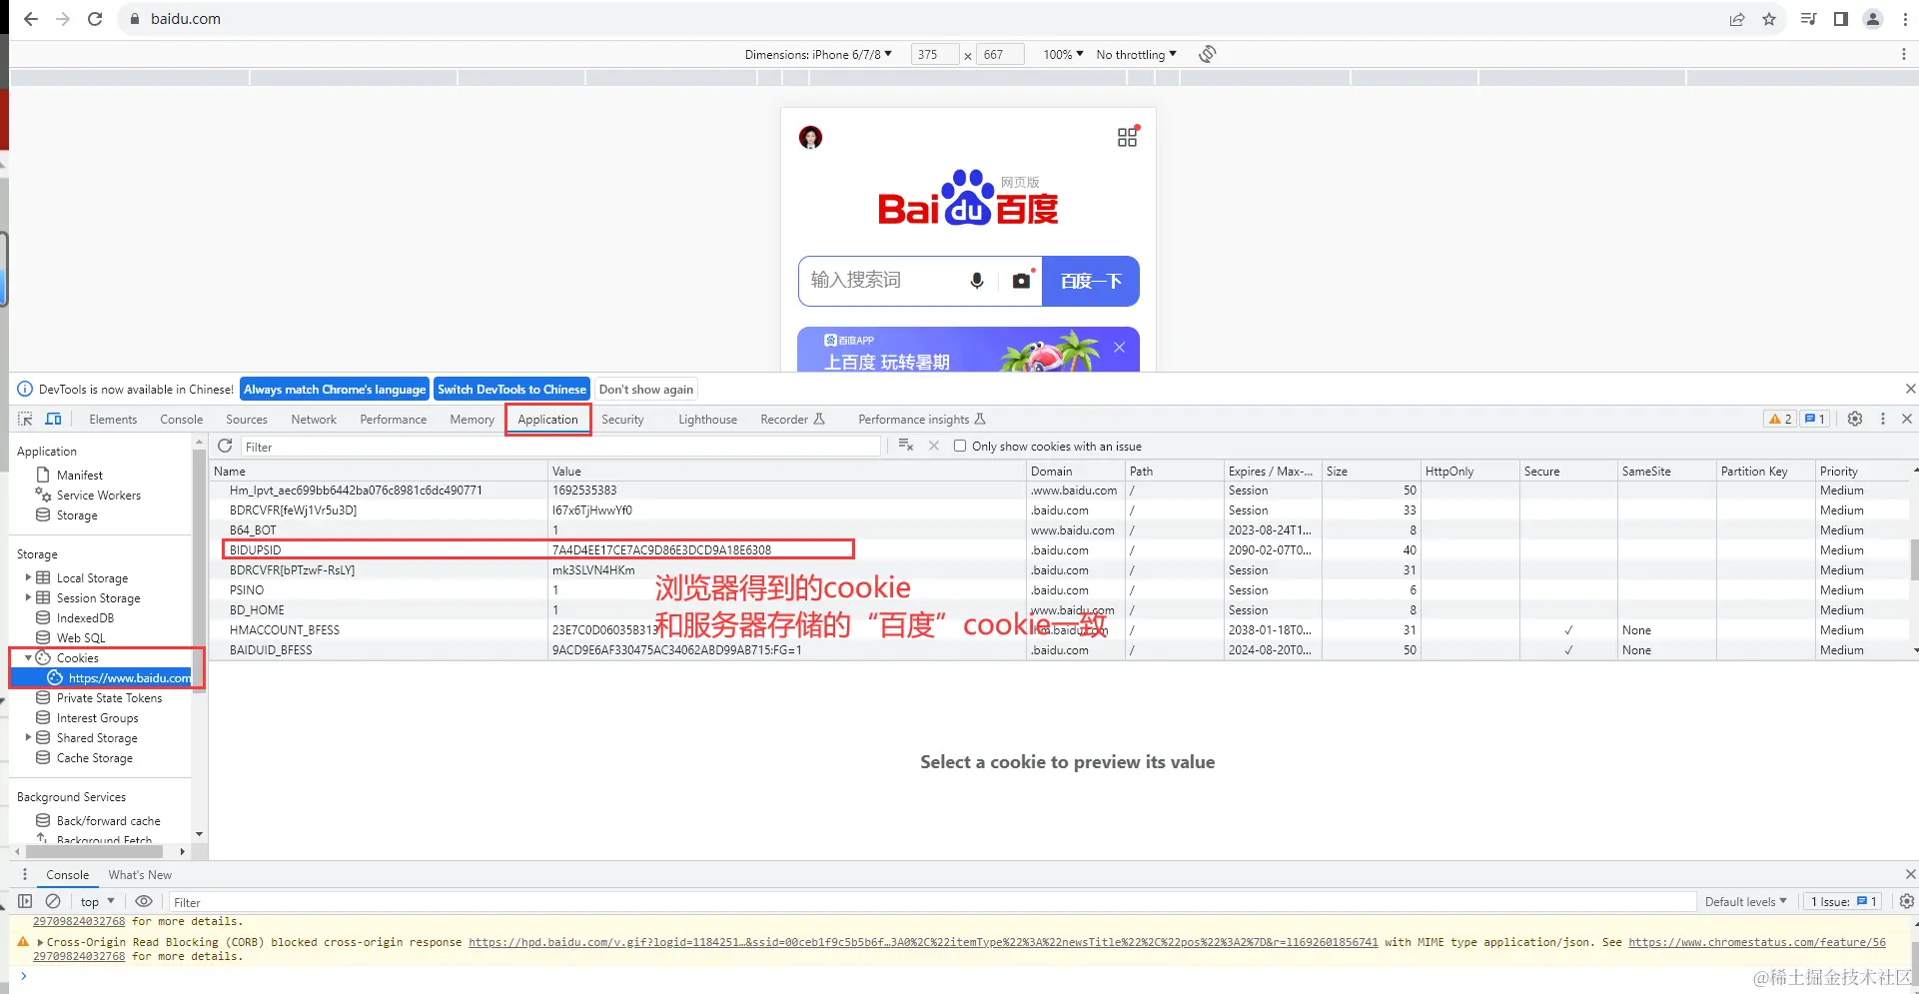Open Default levels dropdown
The width and height of the screenshot is (1919, 994).
point(1745,901)
